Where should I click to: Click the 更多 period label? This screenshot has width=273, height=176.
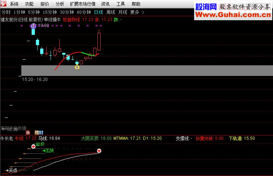point(135,12)
